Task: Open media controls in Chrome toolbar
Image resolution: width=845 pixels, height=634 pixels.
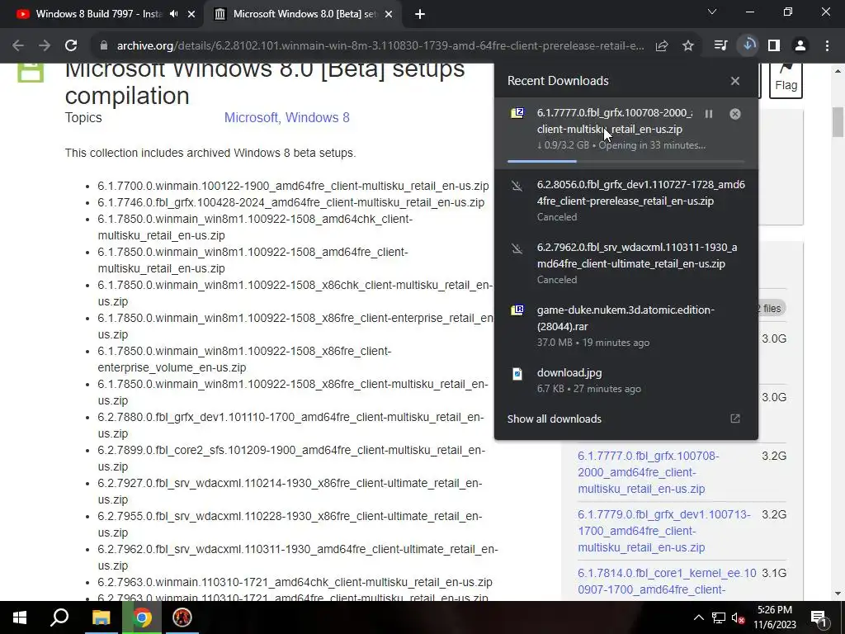Action: click(720, 45)
